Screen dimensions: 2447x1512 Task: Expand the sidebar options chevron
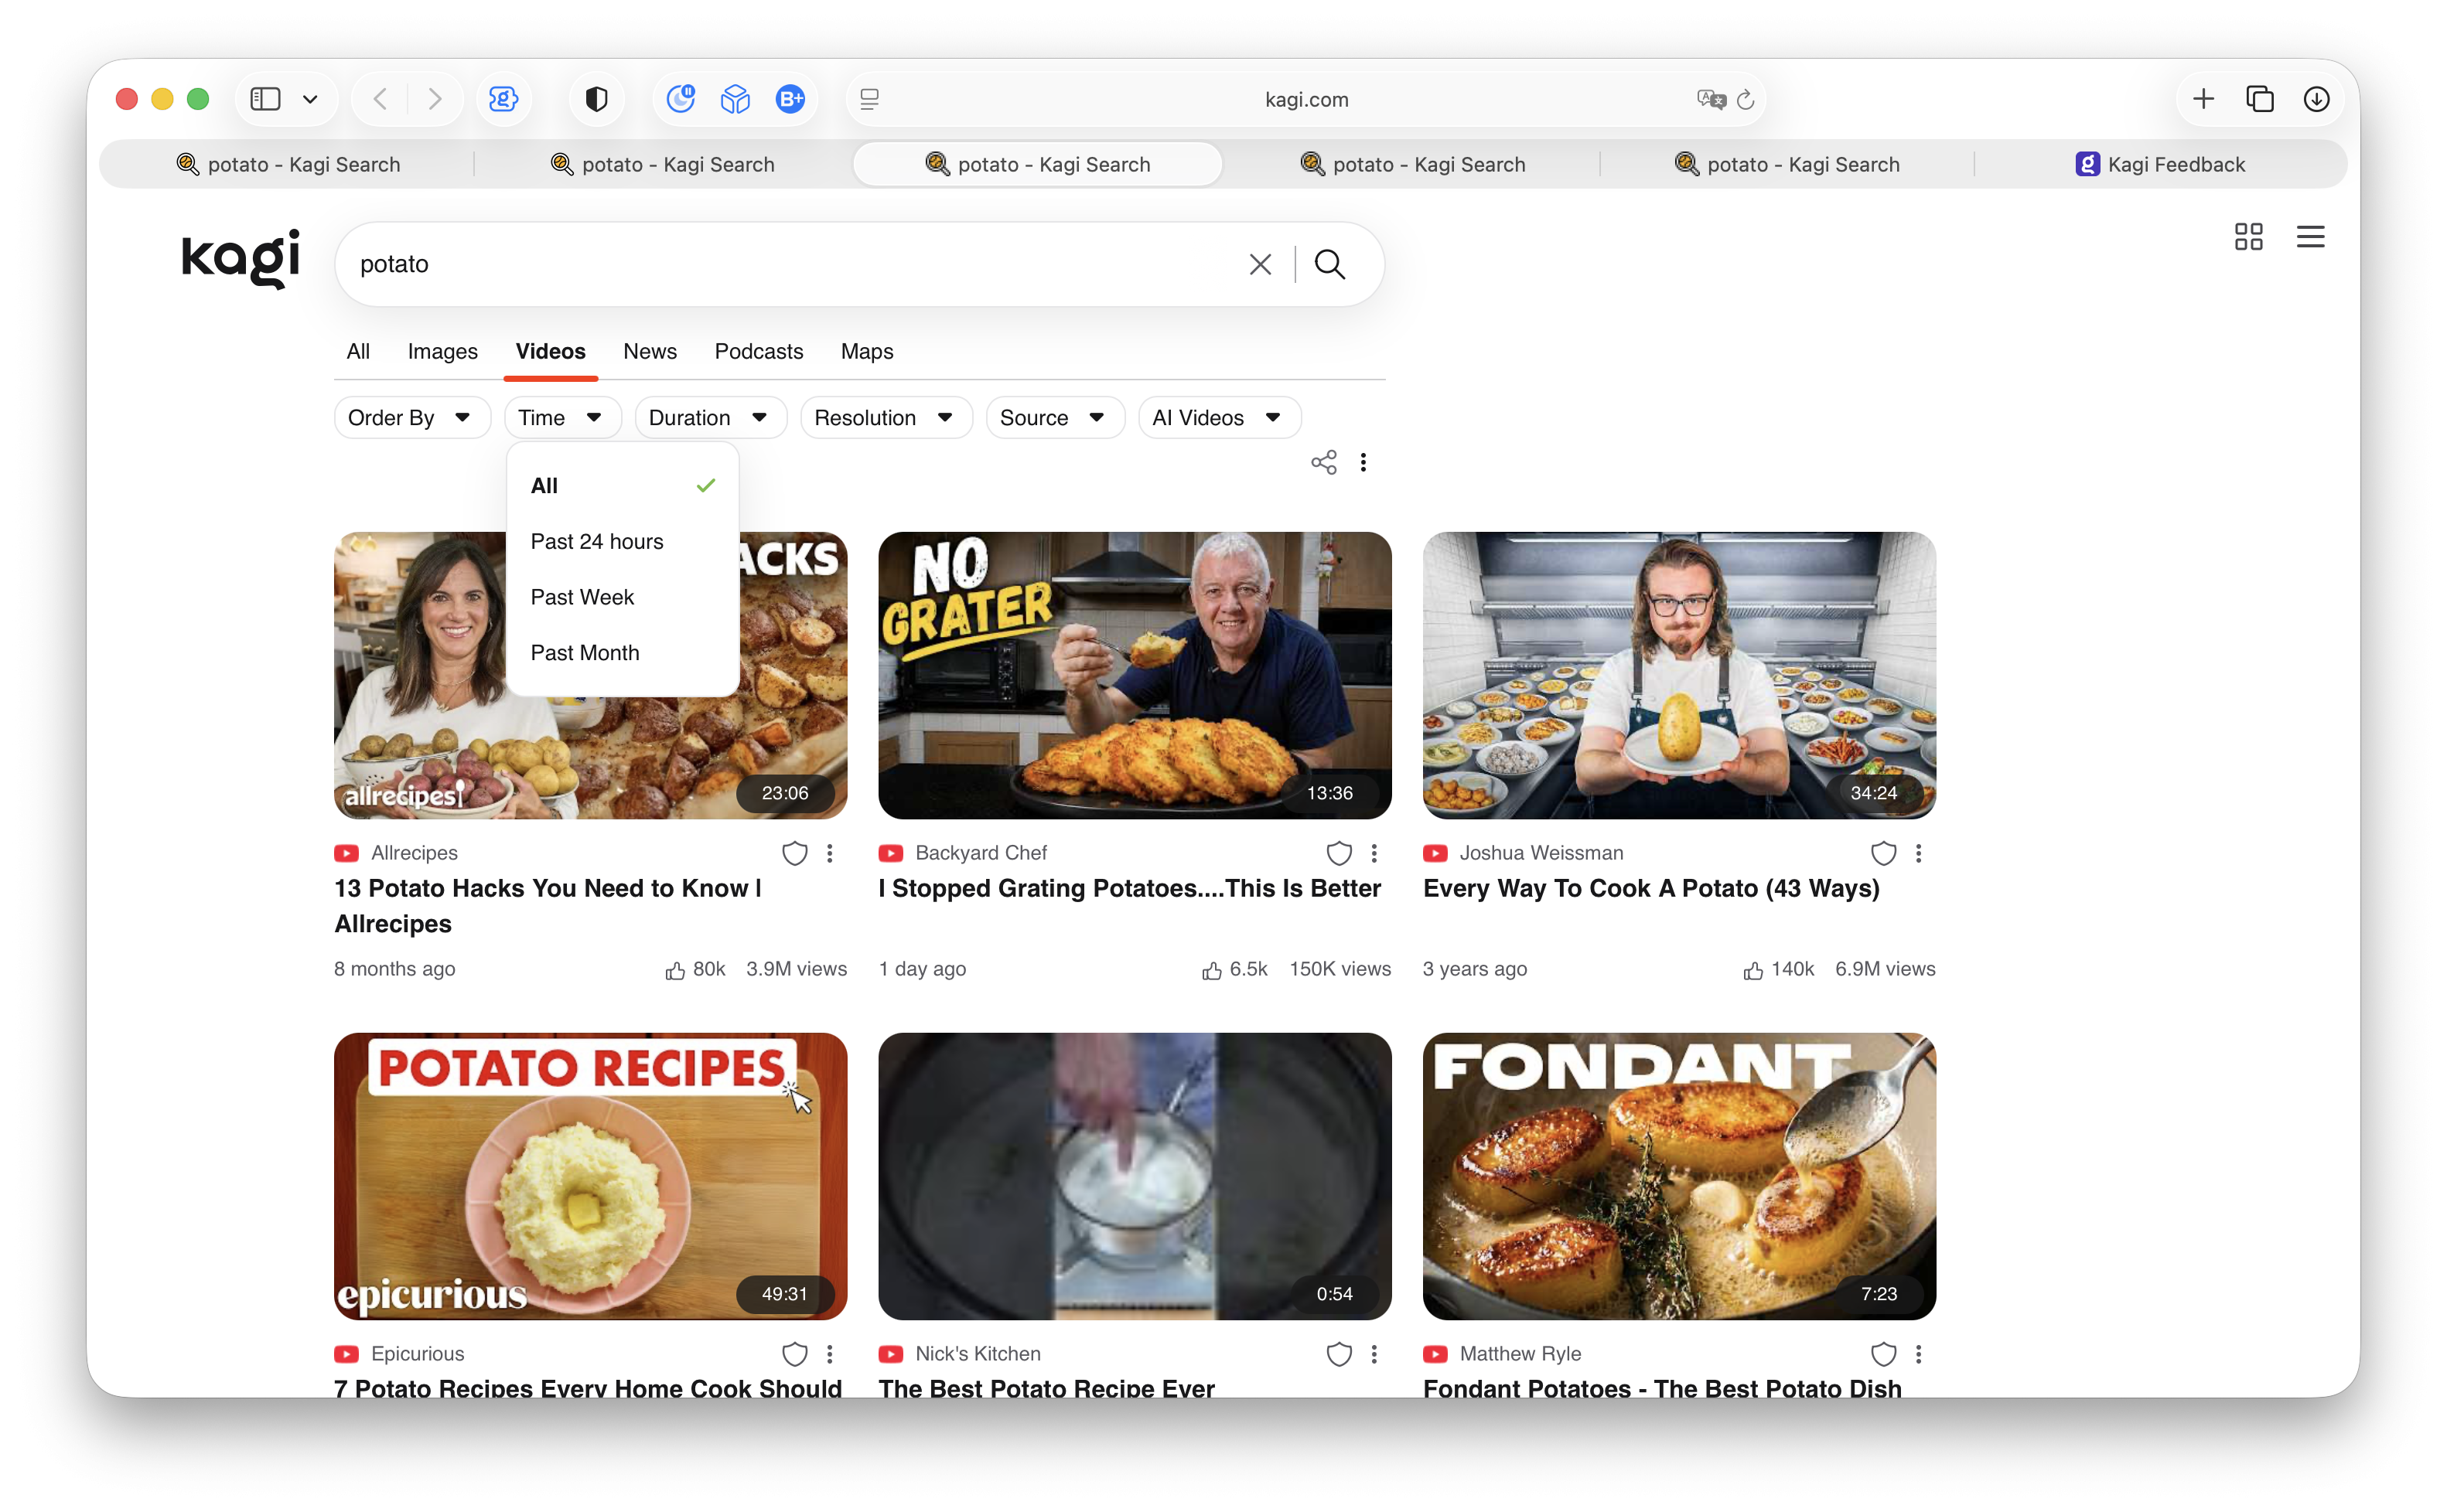pos(310,99)
